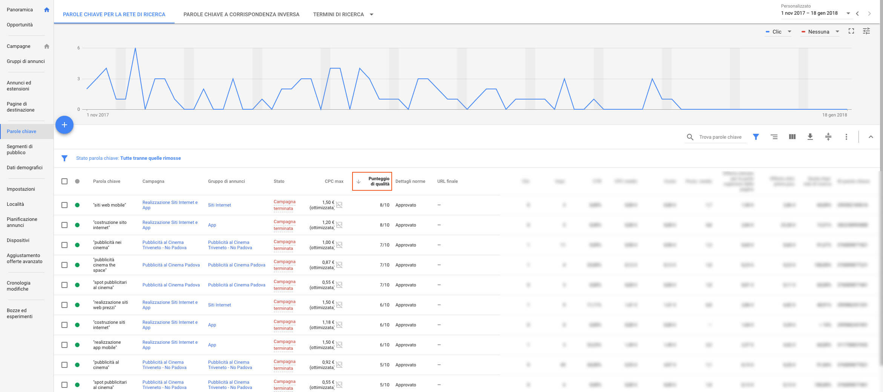
Task: Open the chart adjust settings icon
Action: click(866, 31)
